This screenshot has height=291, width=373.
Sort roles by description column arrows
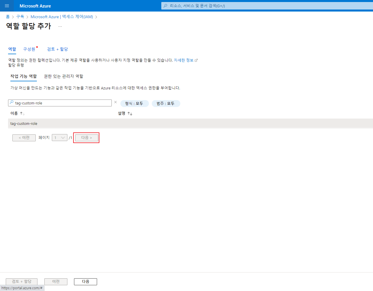click(x=130, y=114)
